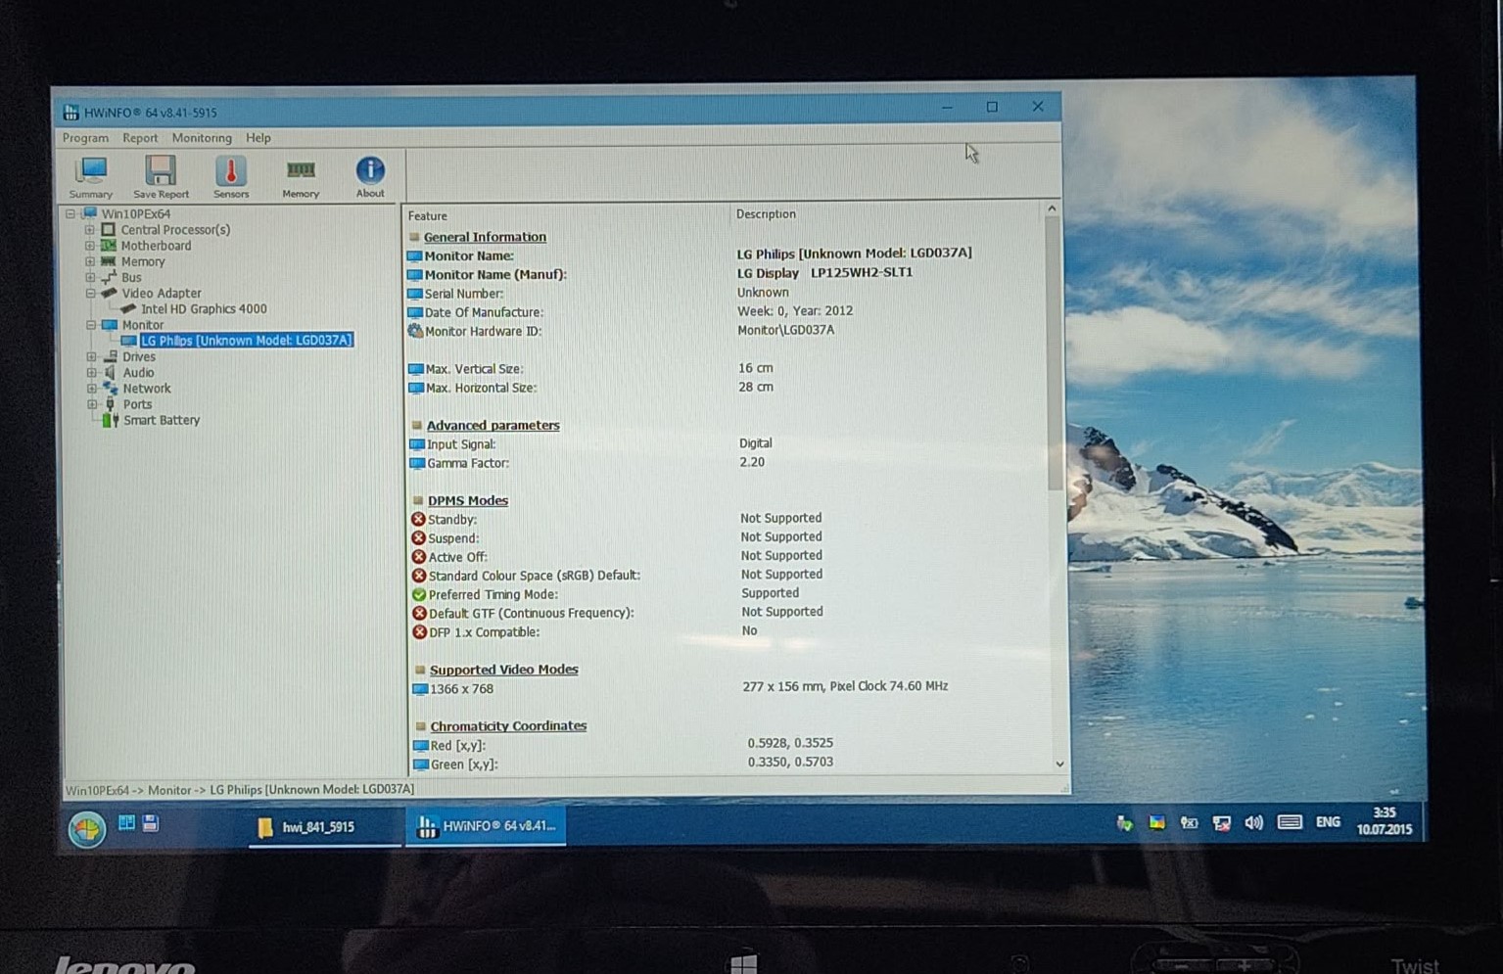Open the Help menu

pyautogui.click(x=258, y=138)
